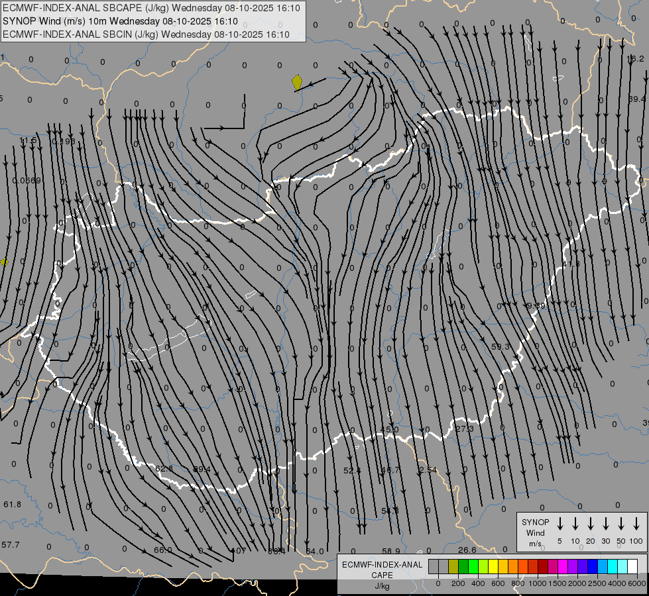Pick the bright magenta CAPE legend swatch
Viewport: 649px width, 596px height.
pyautogui.click(x=563, y=567)
